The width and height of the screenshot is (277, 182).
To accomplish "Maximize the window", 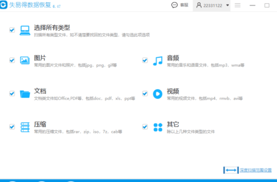I will 267,5.
